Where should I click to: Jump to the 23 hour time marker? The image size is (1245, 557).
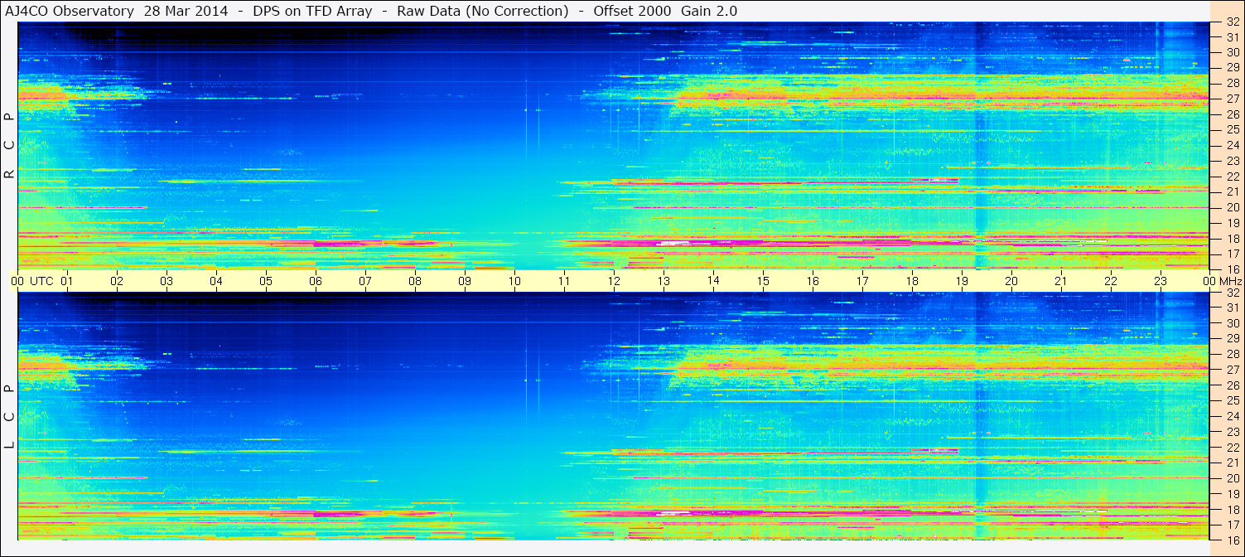tap(1161, 281)
